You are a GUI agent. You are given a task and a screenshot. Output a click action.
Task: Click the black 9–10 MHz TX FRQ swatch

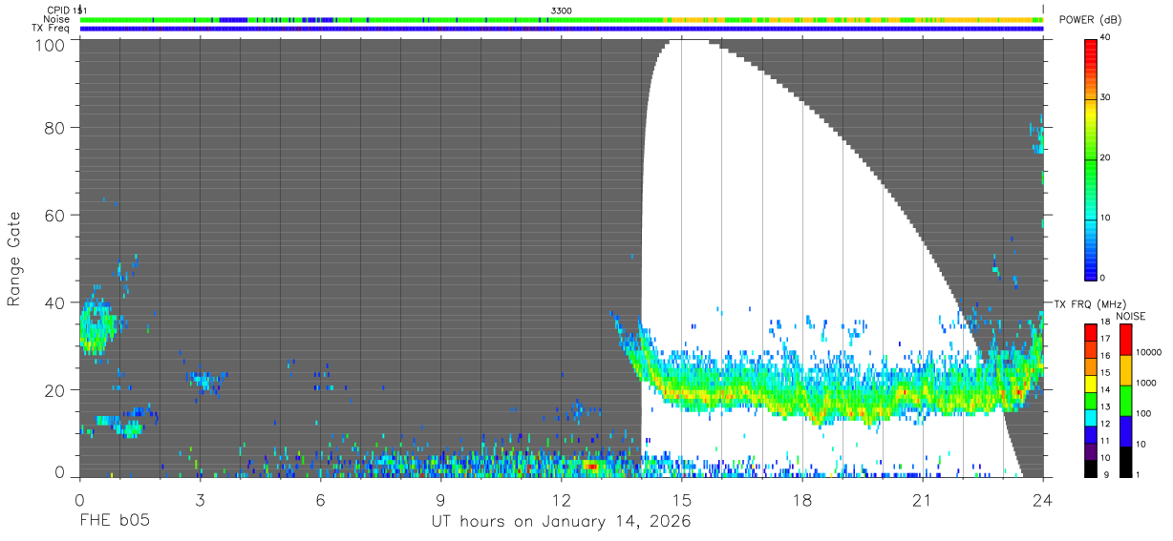click(x=1090, y=469)
